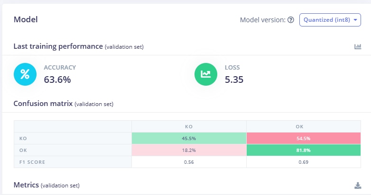Viewport: 371px width, 195px height.
Task: Click the KO column header
Action: click(189, 127)
